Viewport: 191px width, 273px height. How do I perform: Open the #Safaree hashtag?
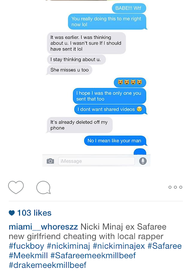click(x=165, y=246)
